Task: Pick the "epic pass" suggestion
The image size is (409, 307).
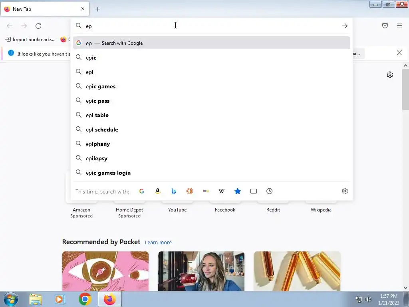Action: (212, 101)
